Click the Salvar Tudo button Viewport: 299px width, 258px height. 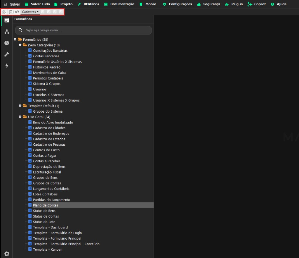[x=37, y=4]
